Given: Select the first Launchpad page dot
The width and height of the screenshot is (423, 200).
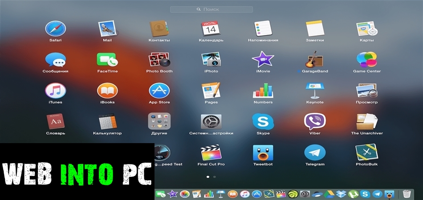Looking at the screenshot, I should [x=208, y=177].
